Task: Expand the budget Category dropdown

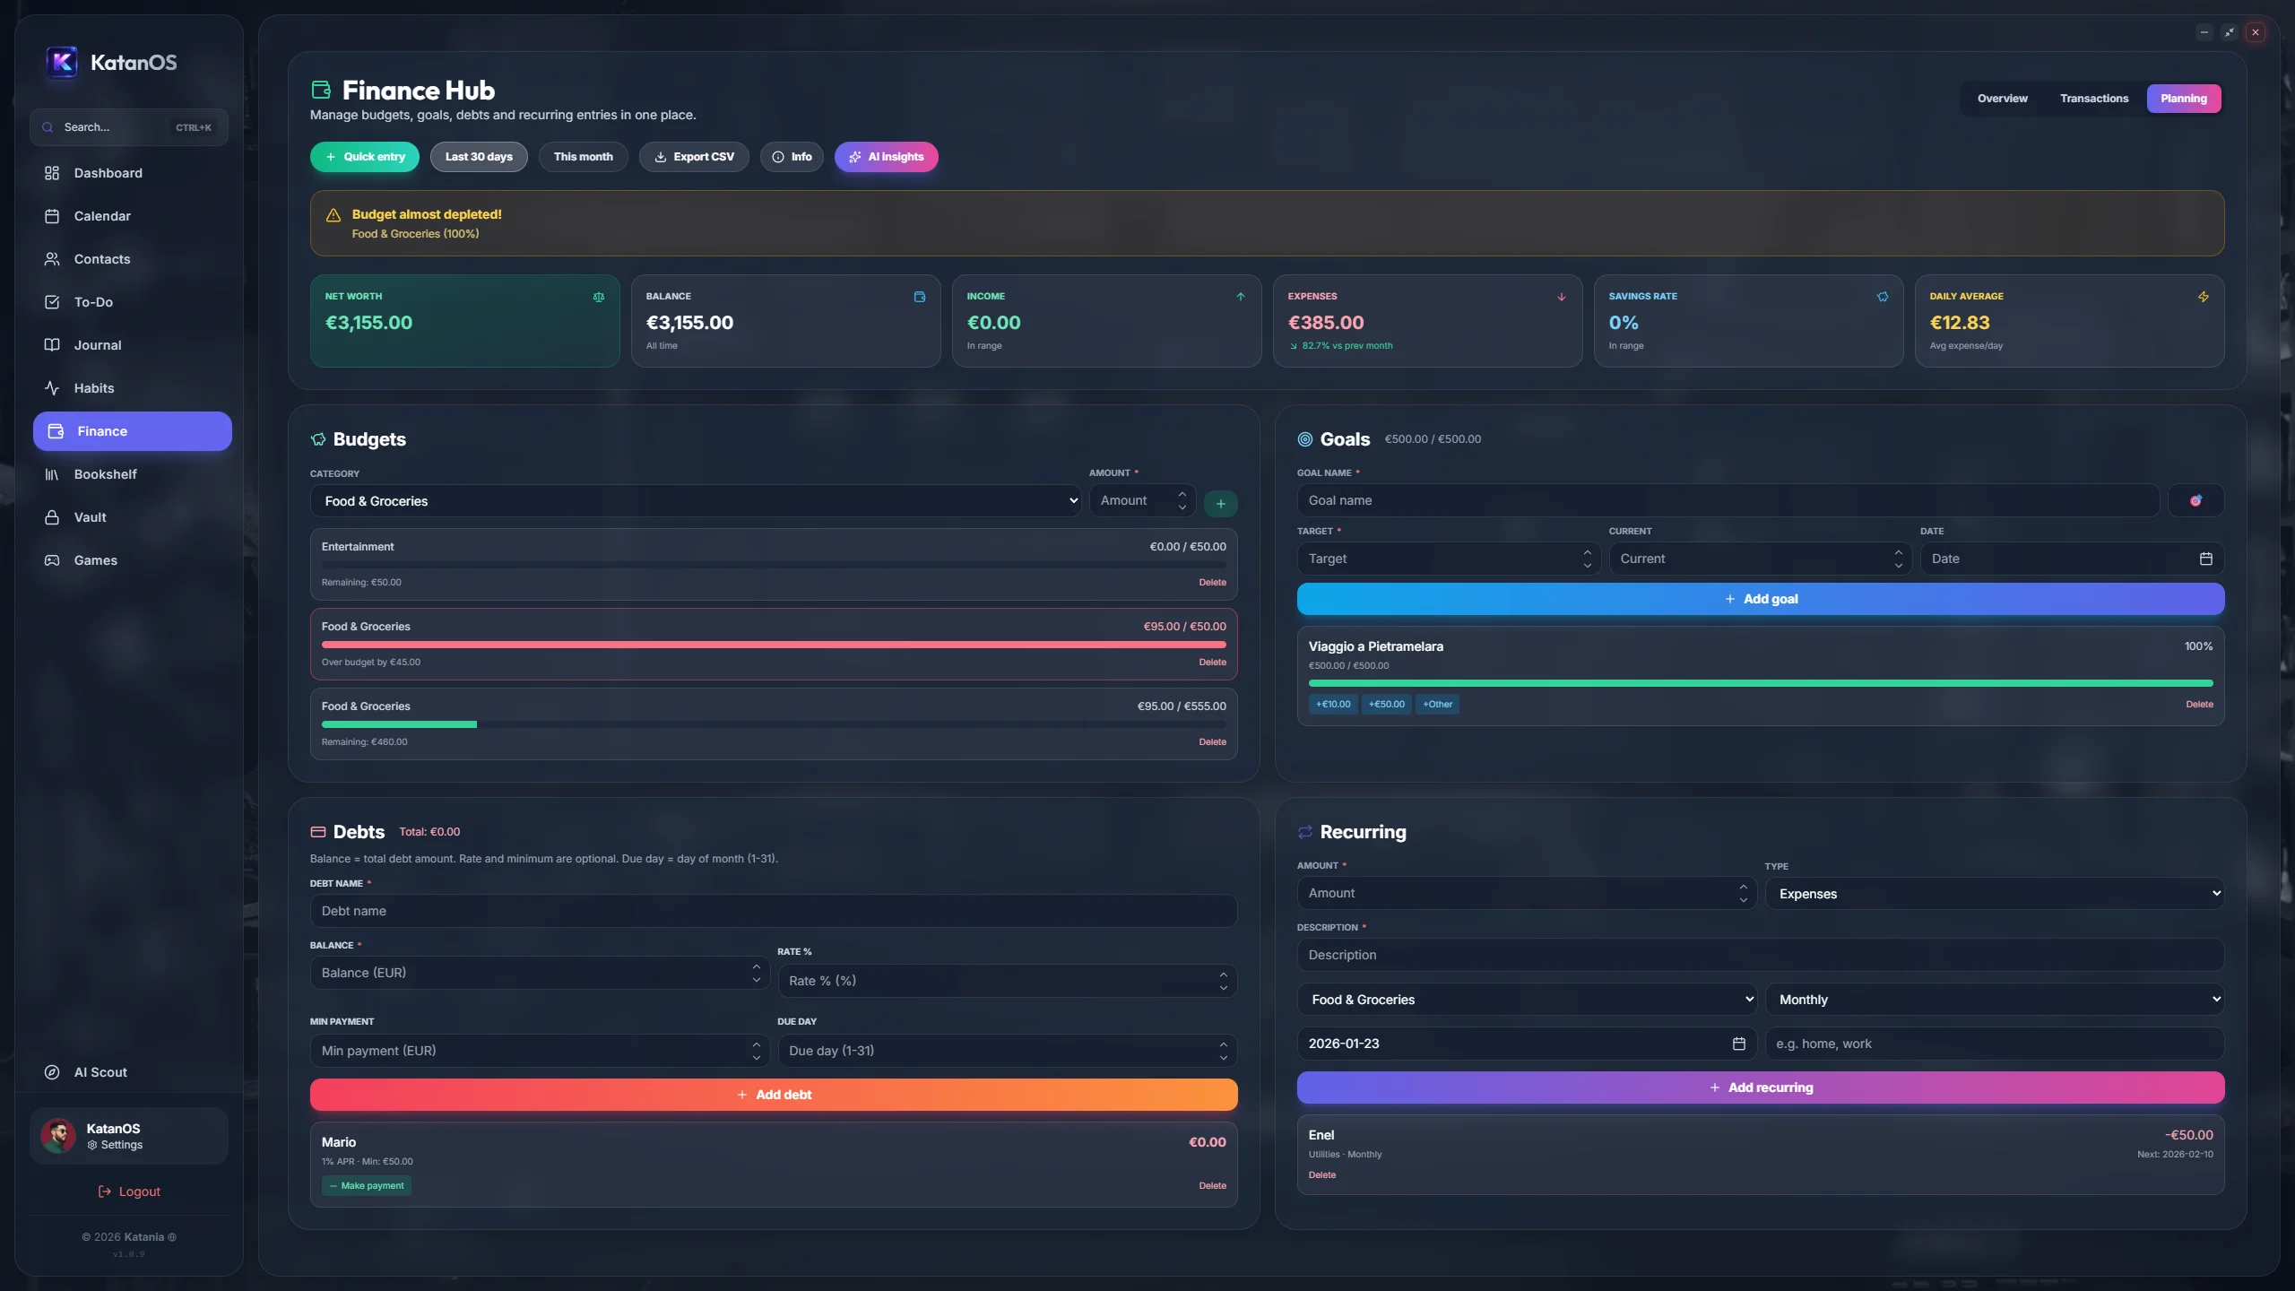Action: pyautogui.click(x=695, y=501)
